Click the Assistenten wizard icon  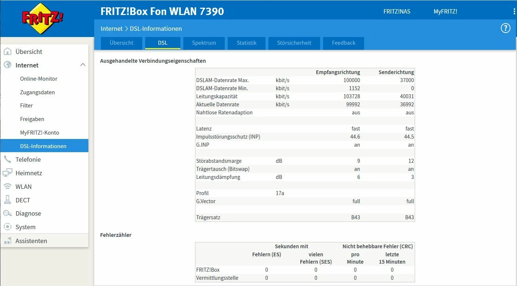point(7,241)
